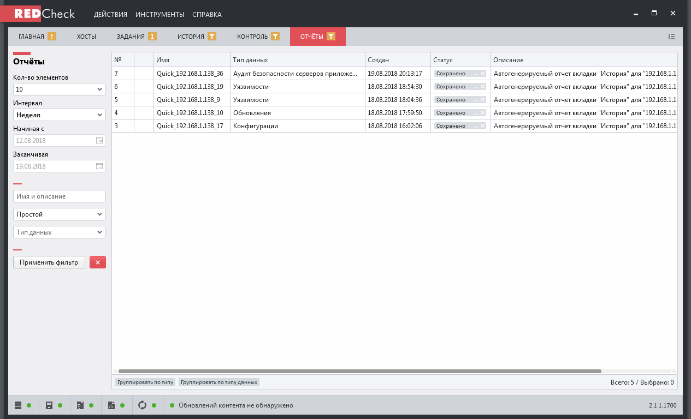
Task: Click the filter icon on the КОНТРОЛЬ tab
Action: (276, 37)
